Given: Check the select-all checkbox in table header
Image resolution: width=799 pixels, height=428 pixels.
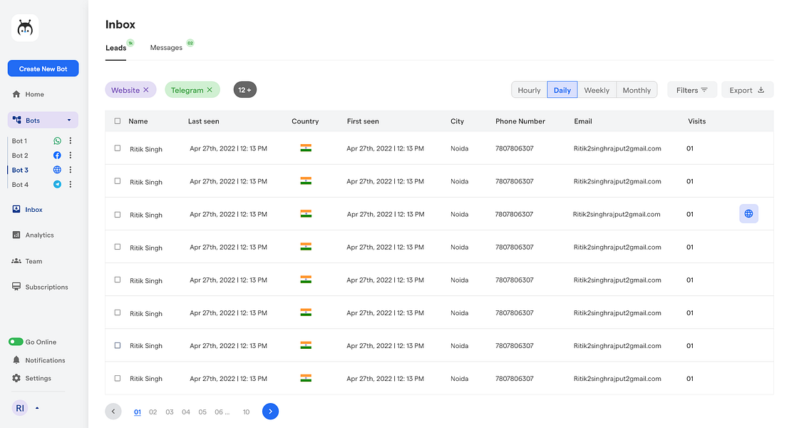Looking at the screenshot, I should [x=118, y=121].
